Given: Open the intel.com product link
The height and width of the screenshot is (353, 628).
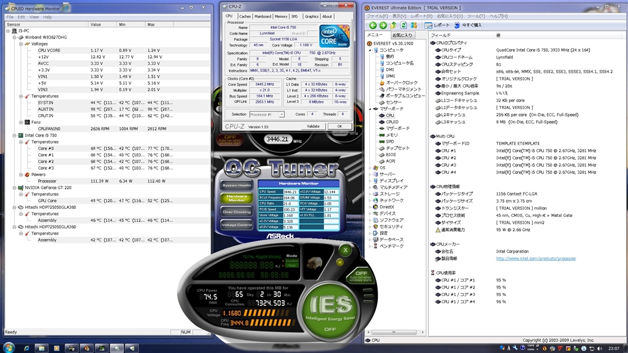Looking at the screenshot, I should click(535, 258).
